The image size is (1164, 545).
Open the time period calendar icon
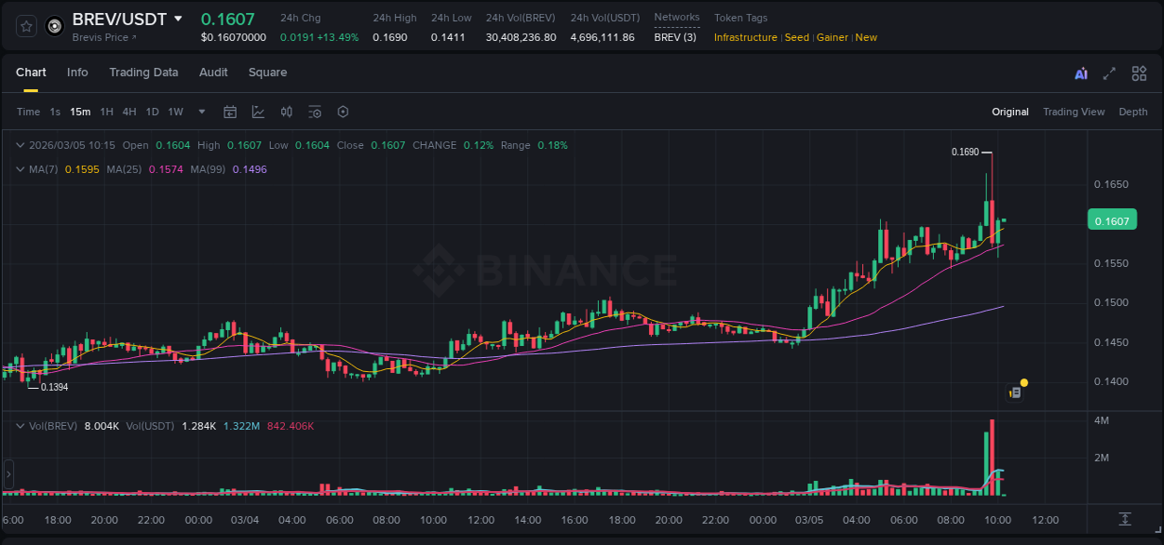[230, 112]
